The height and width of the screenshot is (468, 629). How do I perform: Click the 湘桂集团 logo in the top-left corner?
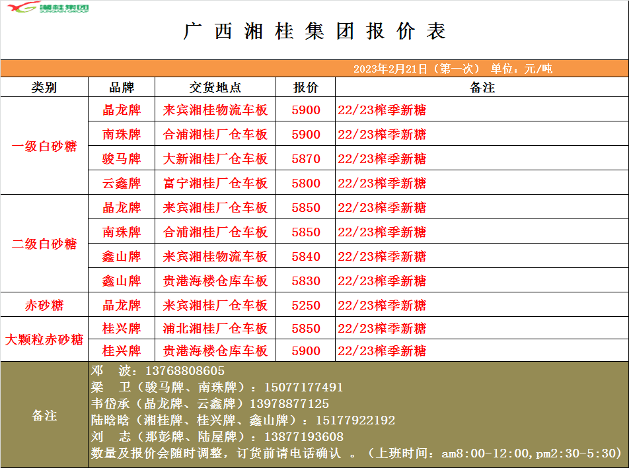(x=45, y=8)
